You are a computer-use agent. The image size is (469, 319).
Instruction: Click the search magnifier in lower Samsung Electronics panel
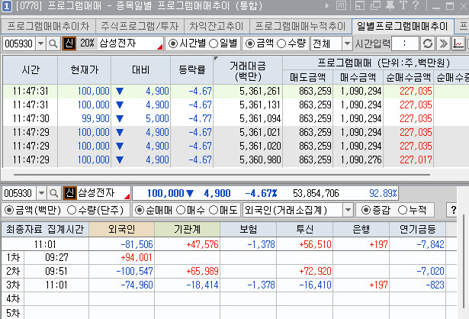tap(53, 193)
